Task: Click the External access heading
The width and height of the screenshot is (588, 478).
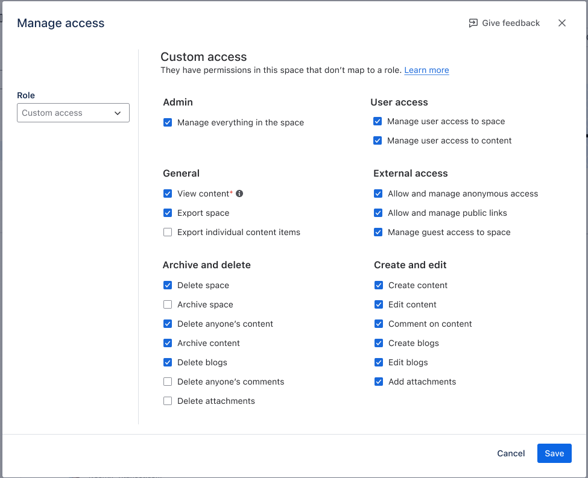Action: pos(411,173)
